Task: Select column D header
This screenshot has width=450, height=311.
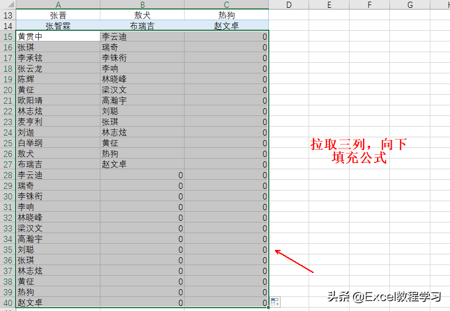Action: click(289, 4)
